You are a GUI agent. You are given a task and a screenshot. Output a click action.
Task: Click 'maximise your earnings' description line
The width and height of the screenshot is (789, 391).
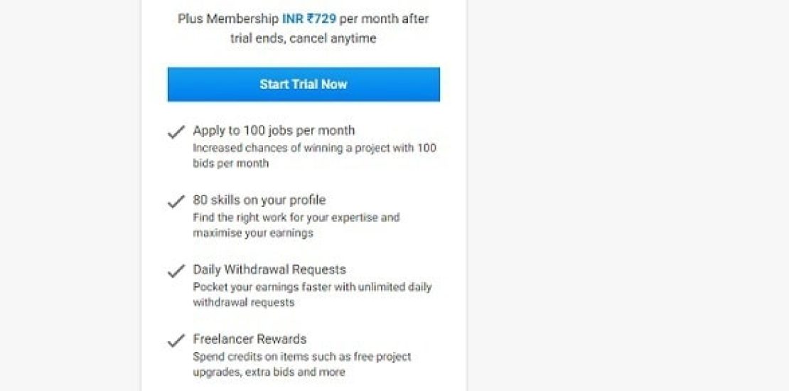tap(252, 232)
